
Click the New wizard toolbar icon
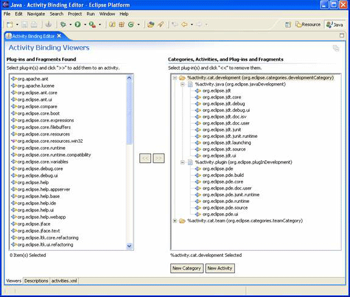click(10, 24)
